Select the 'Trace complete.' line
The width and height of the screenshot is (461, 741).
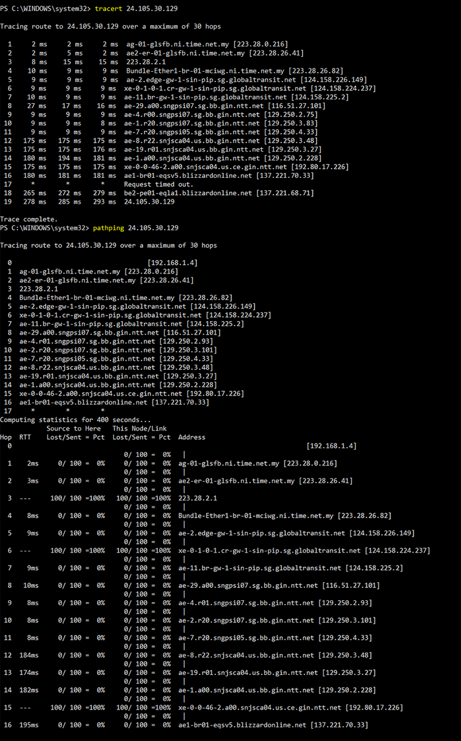[x=29, y=219]
